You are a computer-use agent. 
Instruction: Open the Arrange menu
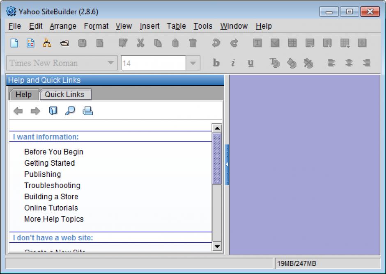[x=63, y=26]
